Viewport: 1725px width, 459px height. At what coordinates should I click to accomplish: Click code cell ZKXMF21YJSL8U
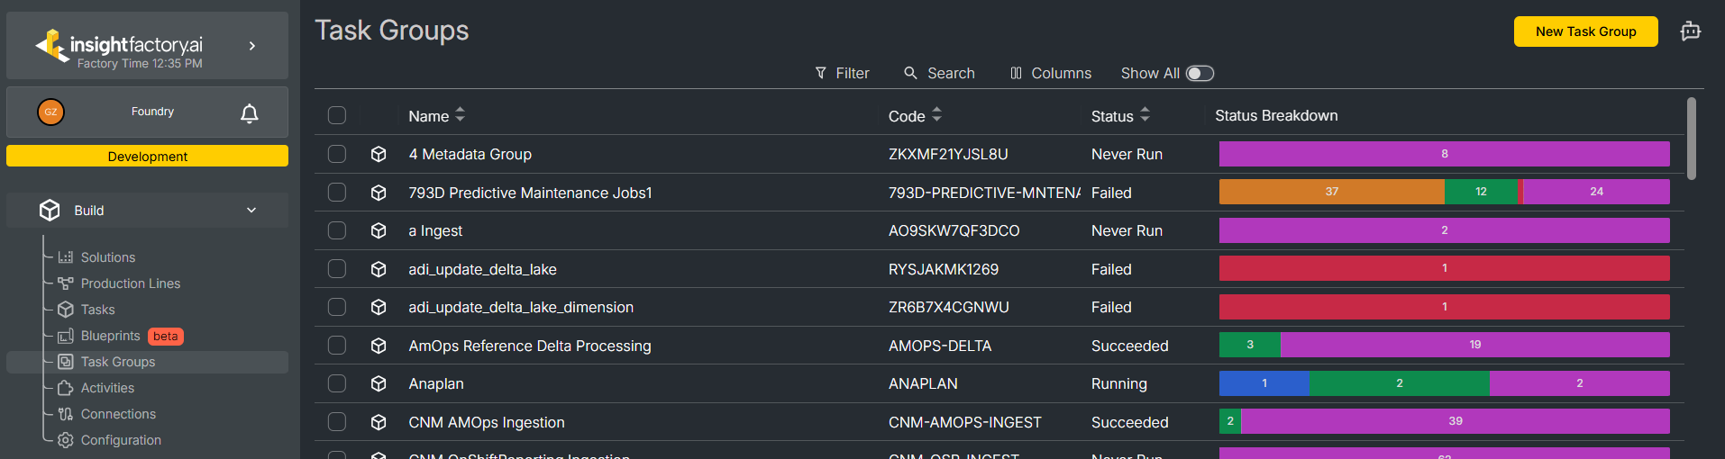[948, 154]
